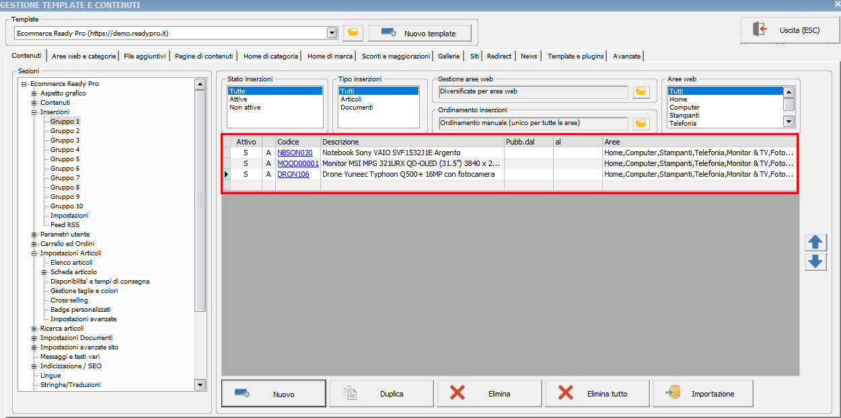The width and height of the screenshot is (841, 418).
Task: Click Nuovo button at bottom
Action: pyautogui.click(x=274, y=394)
